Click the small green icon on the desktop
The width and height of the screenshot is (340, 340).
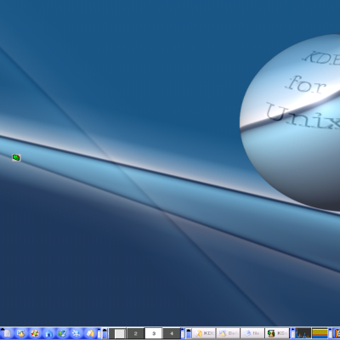[16, 157]
